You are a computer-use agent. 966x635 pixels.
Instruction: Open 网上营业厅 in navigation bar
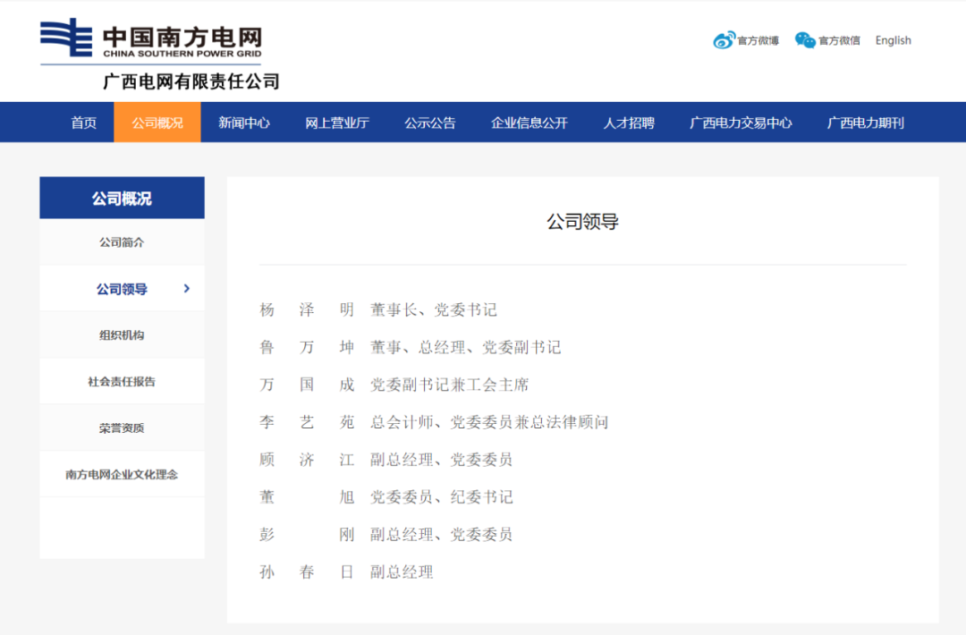tap(337, 123)
